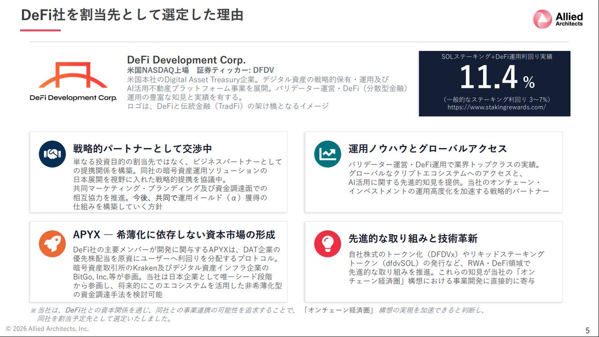
Task: Click the Allied Architects logo icon
Action: [542, 18]
